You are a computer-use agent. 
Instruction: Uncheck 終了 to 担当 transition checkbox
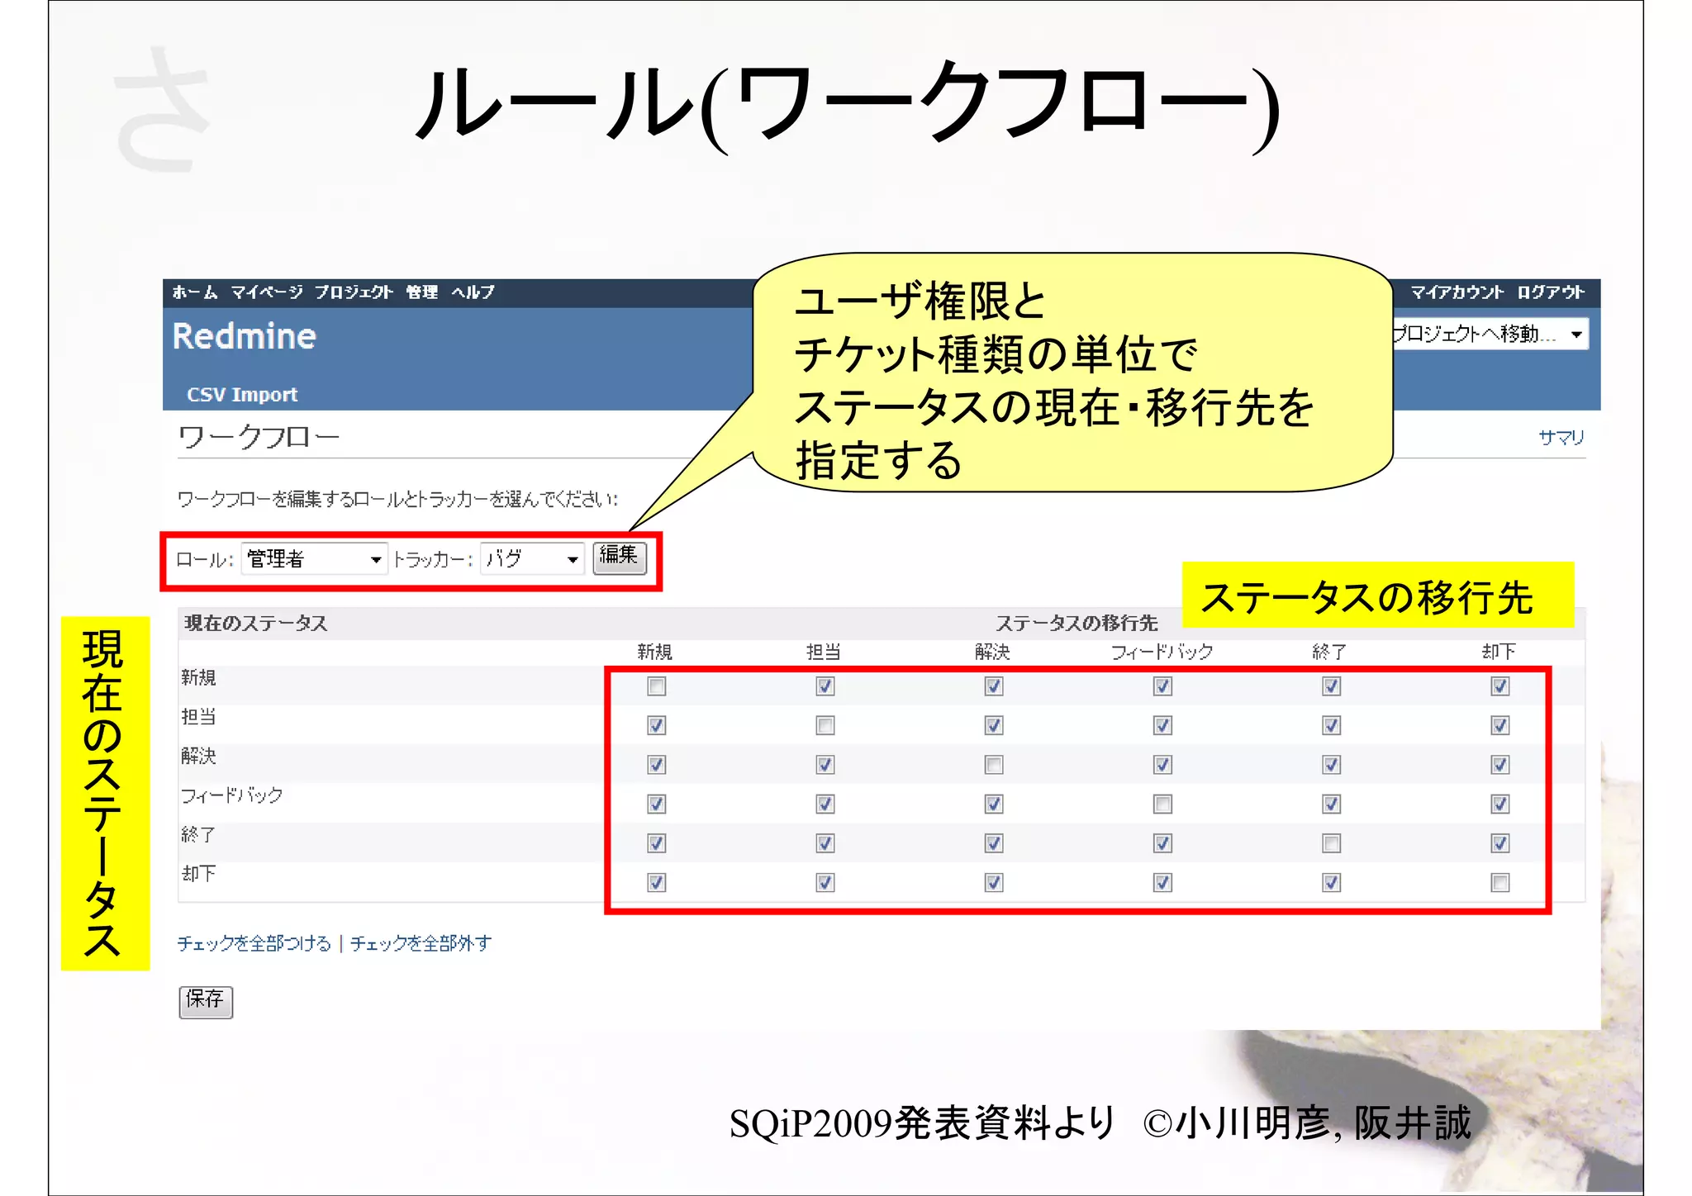pos(825,843)
